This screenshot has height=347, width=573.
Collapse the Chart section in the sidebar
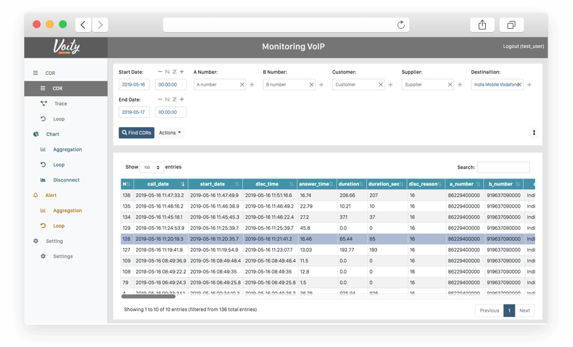(x=52, y=134)
